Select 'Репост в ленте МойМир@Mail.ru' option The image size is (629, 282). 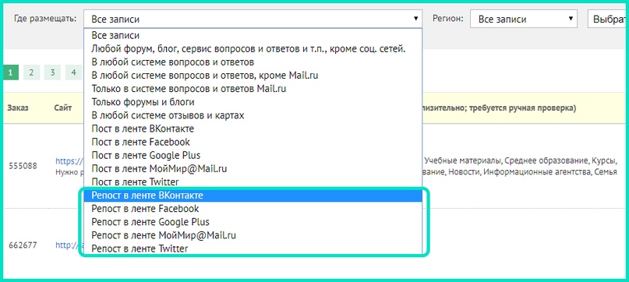253,235
